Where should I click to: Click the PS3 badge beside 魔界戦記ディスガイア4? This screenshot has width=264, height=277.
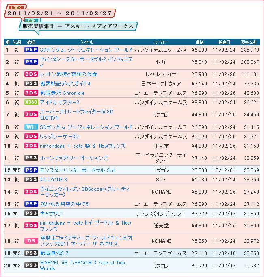31,83
